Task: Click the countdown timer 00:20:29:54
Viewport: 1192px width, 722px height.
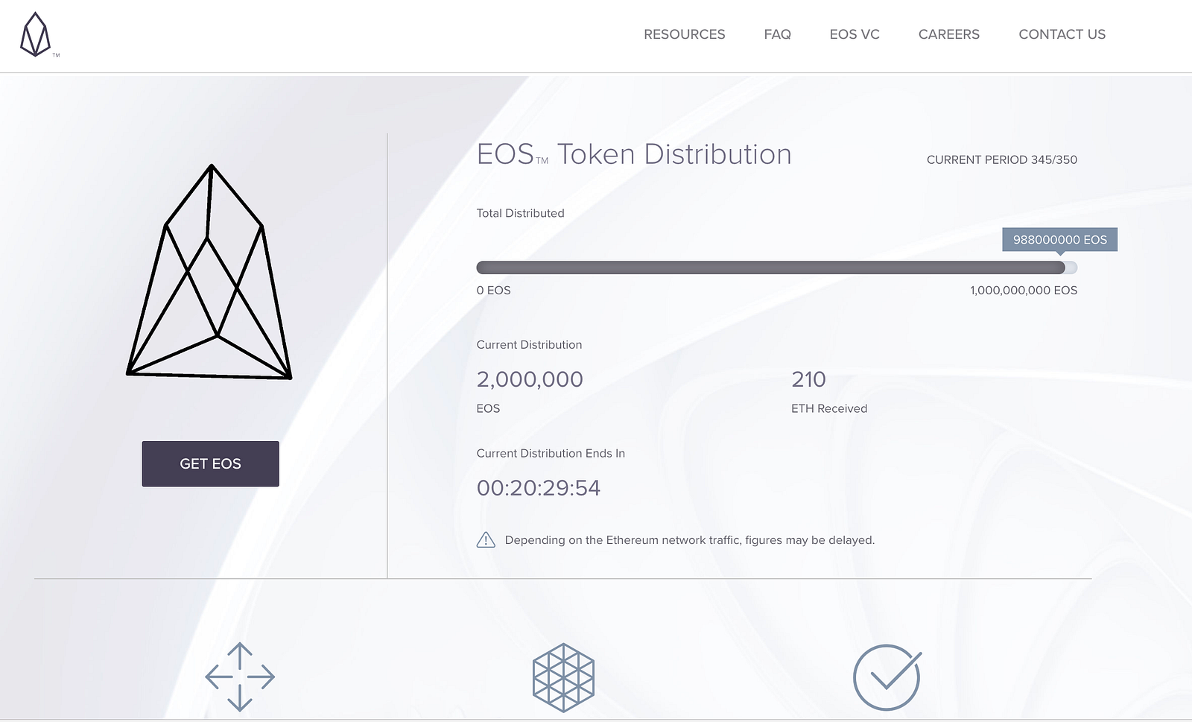Action: tap(538, 488)
